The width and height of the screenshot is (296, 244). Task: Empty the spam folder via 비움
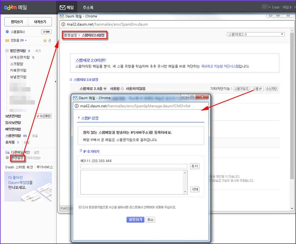pyautogui.click(x=35, y=136)
